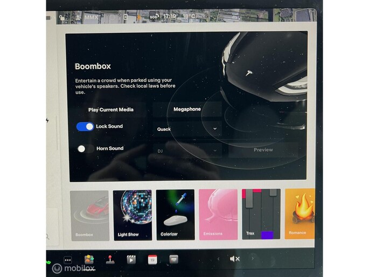Expand the Quack lock sound dropdown

tap(187, 129)
